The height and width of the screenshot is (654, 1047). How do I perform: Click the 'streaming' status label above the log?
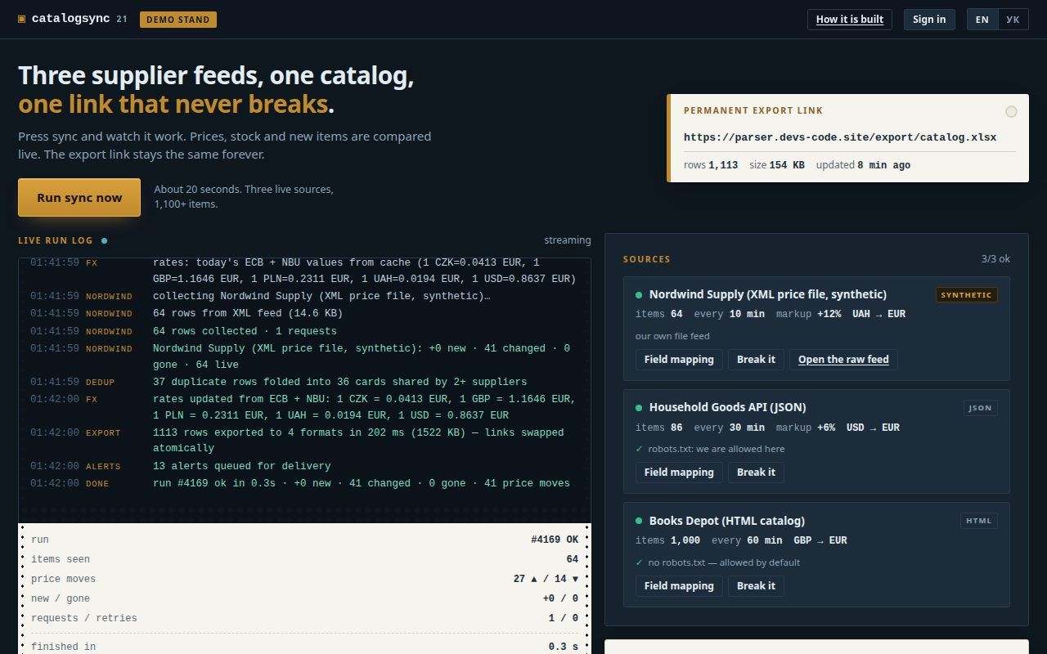click(568, 240)
